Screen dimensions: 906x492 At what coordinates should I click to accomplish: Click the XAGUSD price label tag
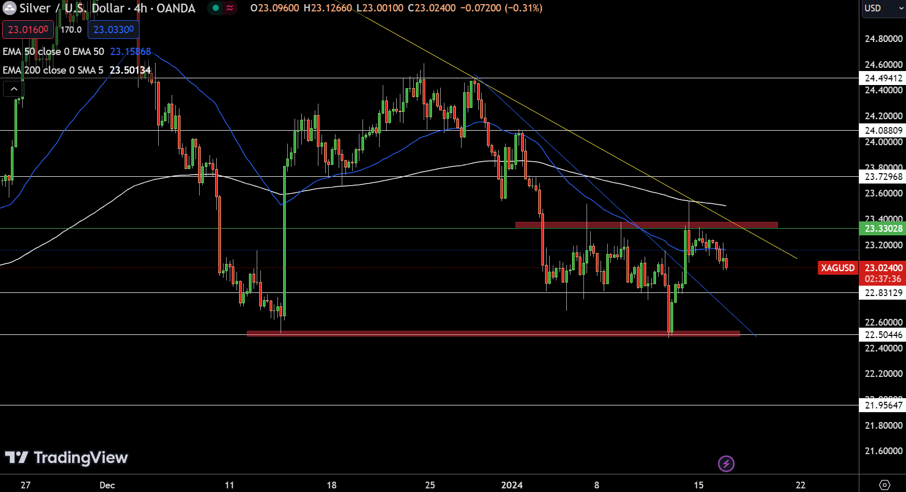(x=838, y=268)
